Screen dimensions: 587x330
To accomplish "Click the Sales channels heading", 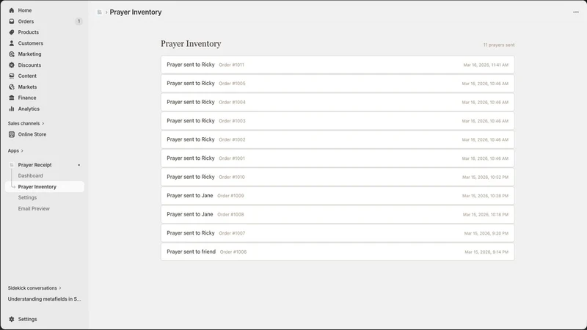I will tap(23, 123).
